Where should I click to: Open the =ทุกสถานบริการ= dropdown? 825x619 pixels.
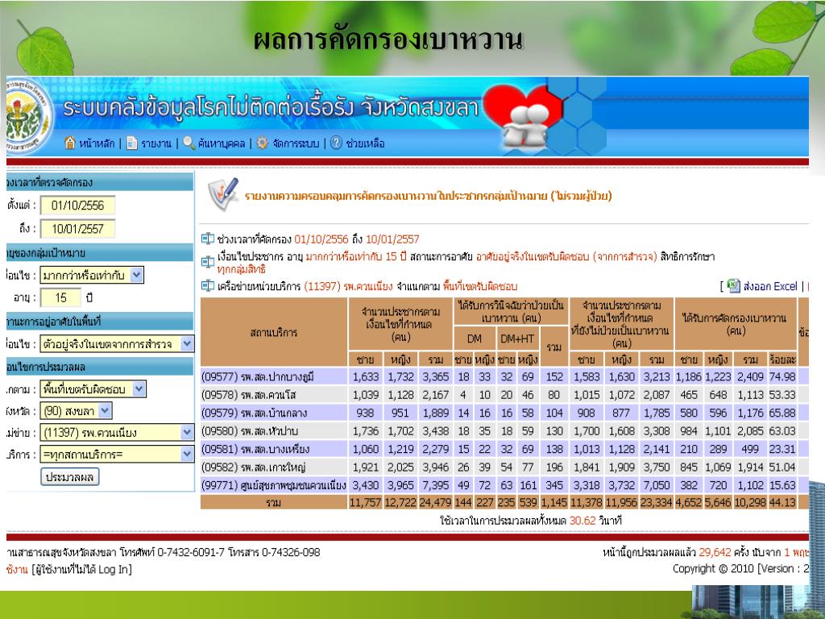[x=118, y=455]
